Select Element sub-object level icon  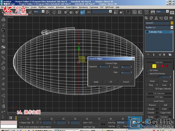(x=166, y=66)
